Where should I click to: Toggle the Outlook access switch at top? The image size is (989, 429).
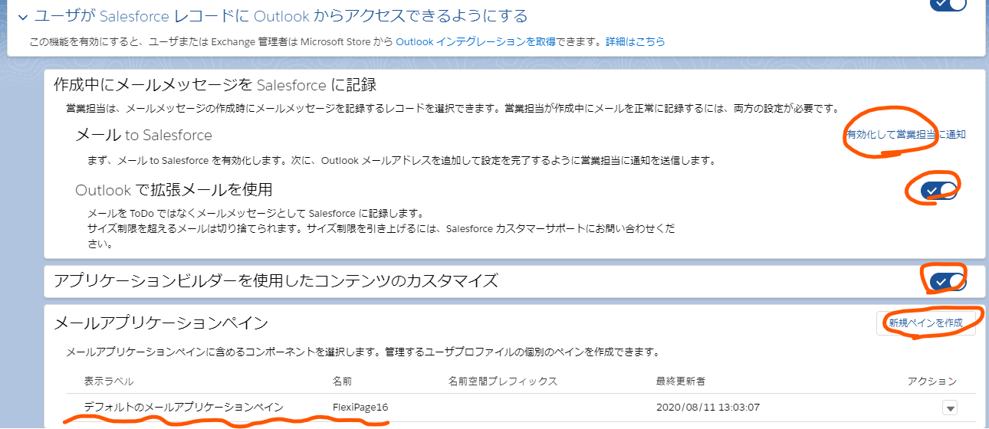pos(948,4)
